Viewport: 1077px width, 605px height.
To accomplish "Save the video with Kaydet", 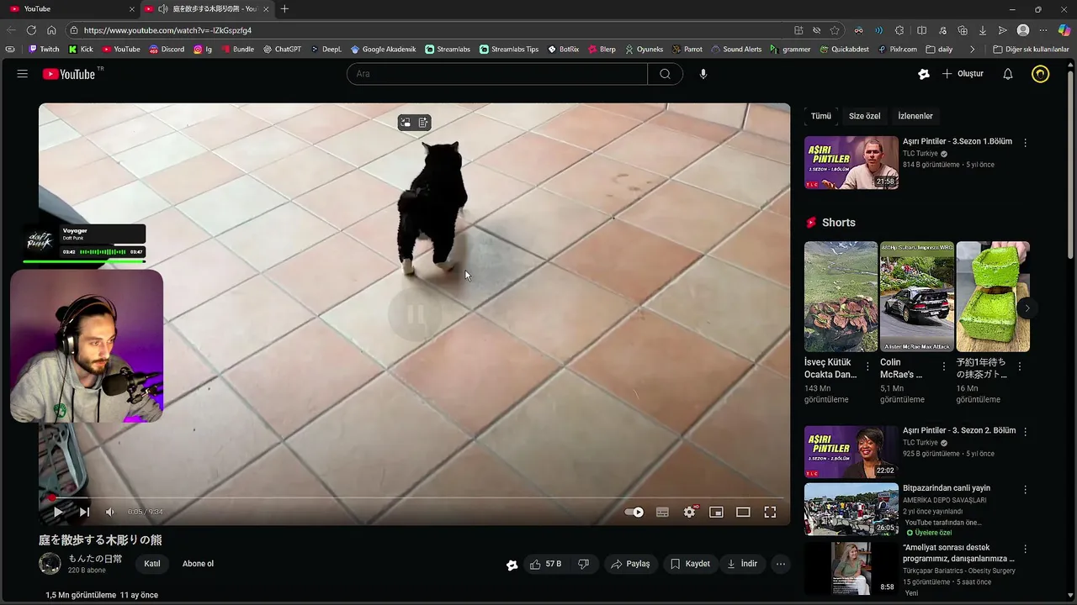I will [x=690, y=564].
